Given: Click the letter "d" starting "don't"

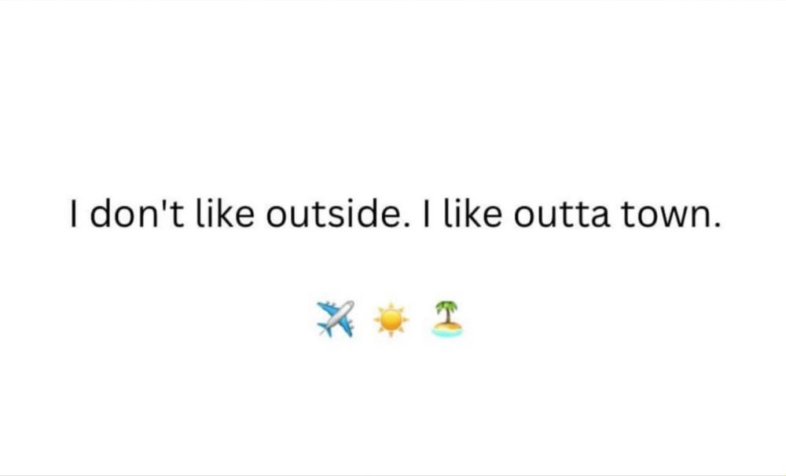Looking at the screenshot, I should [101, 214].
